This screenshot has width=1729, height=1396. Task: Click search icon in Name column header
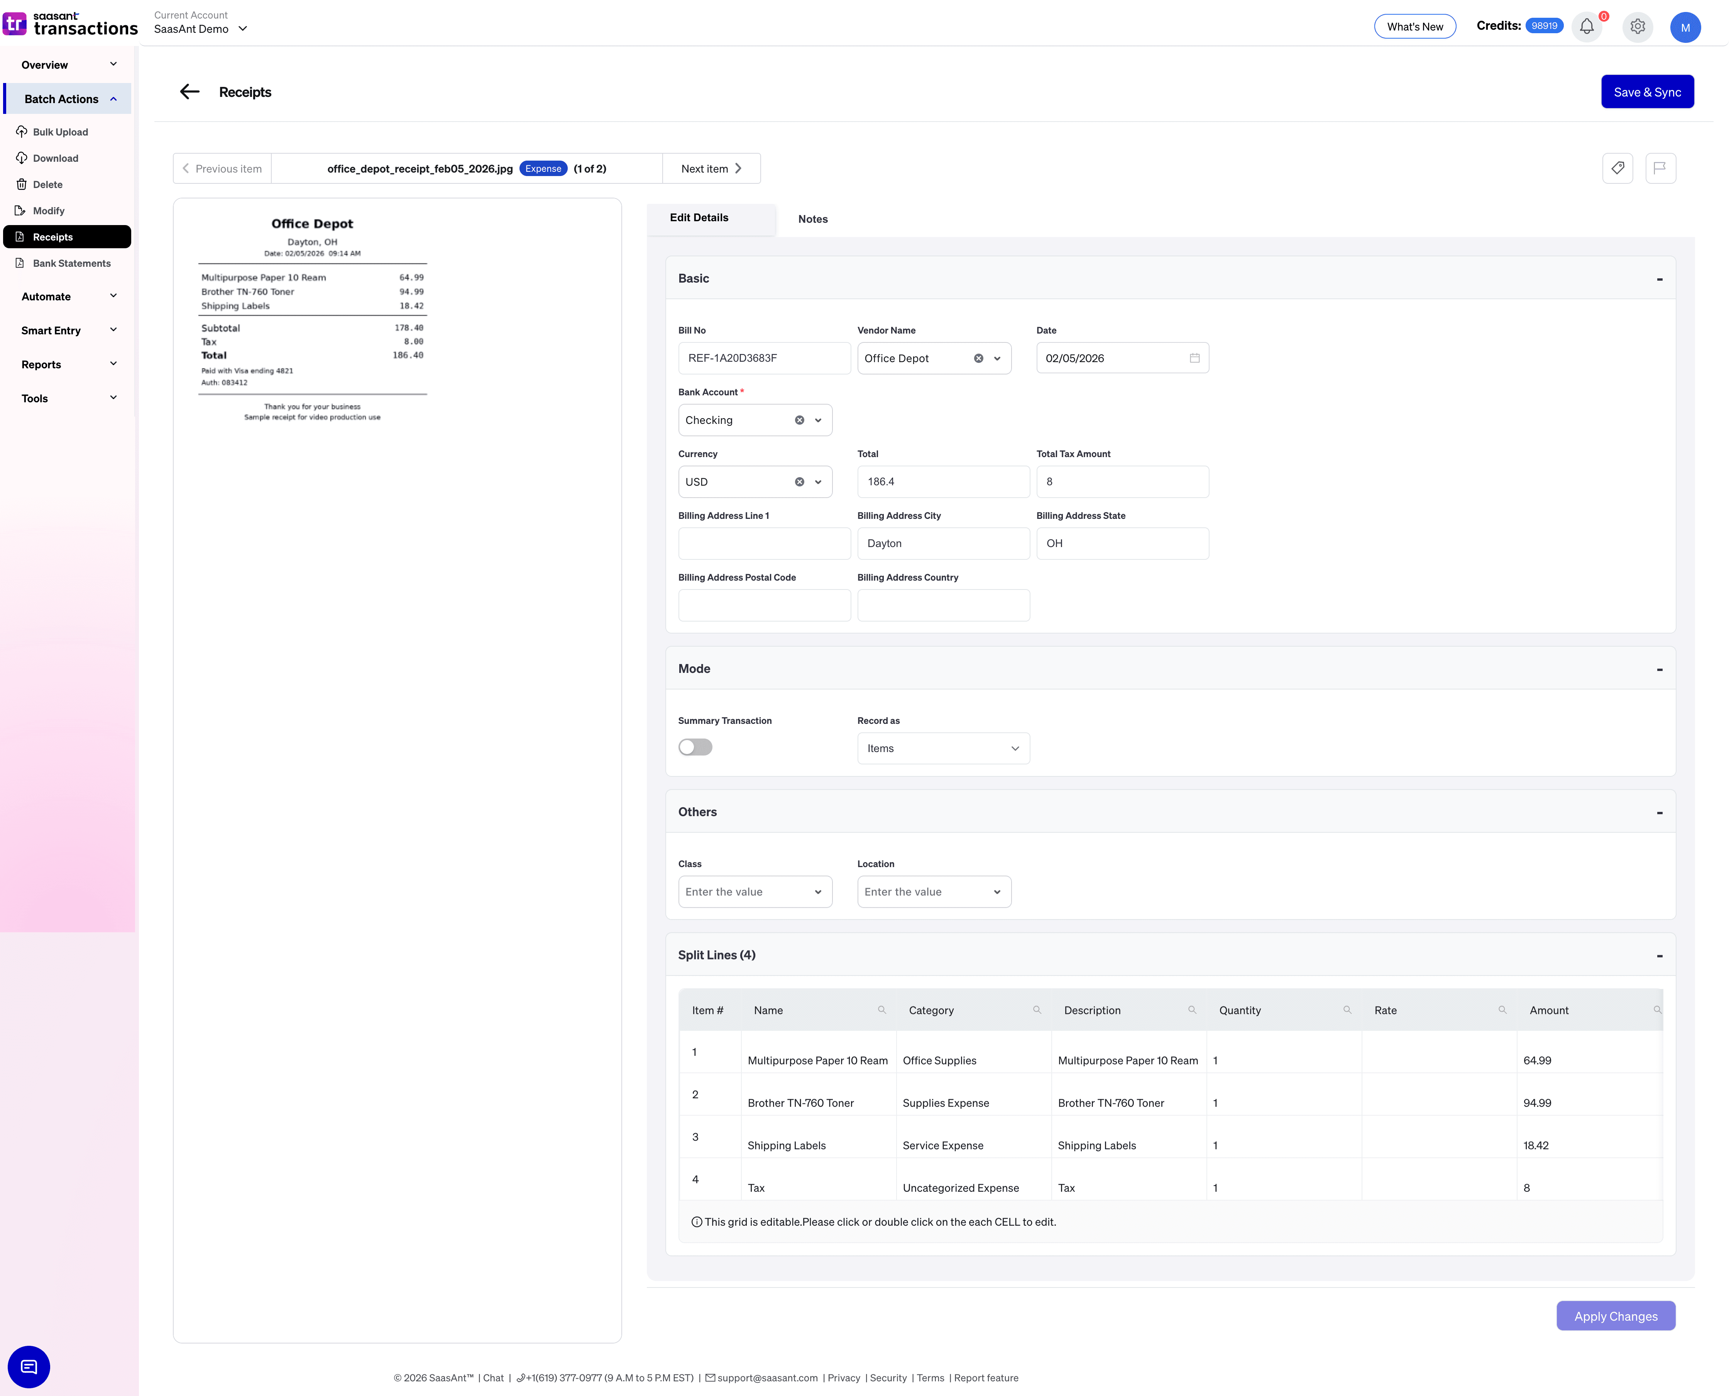(x=882, y=1010)
